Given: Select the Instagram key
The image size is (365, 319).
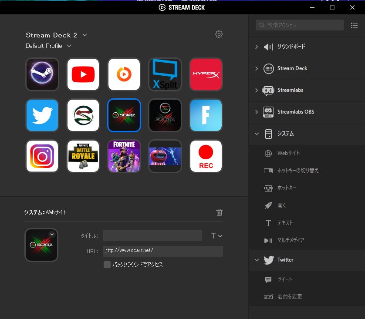Looking at the screenshot, I should (42, 156).
